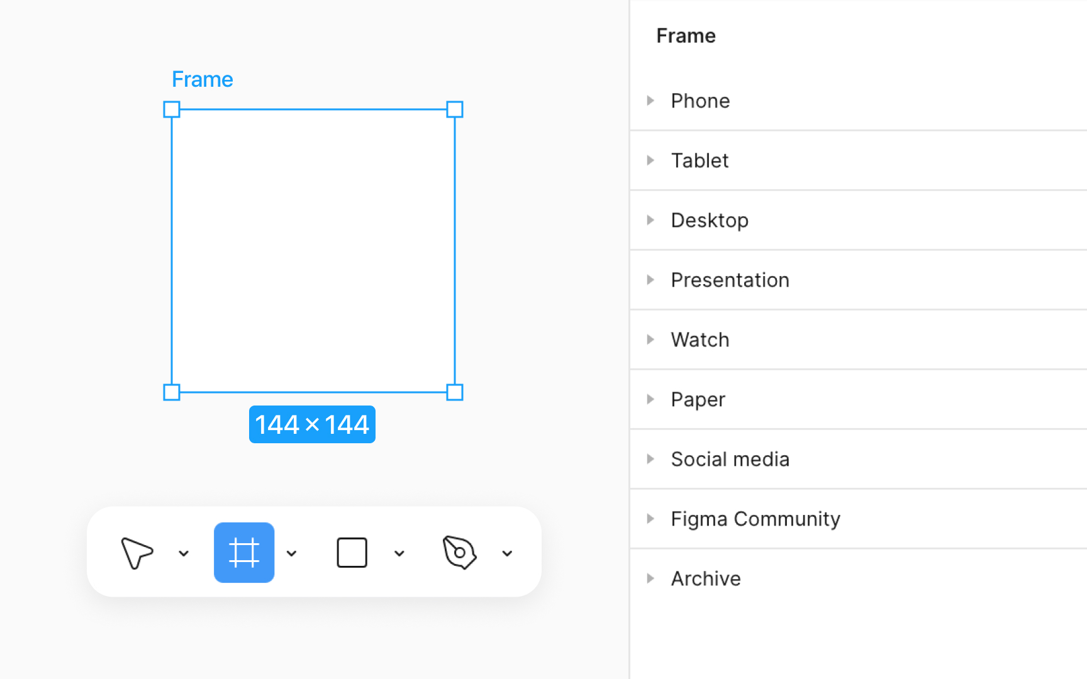Open the Move tool options chevron

click(184, 553)
